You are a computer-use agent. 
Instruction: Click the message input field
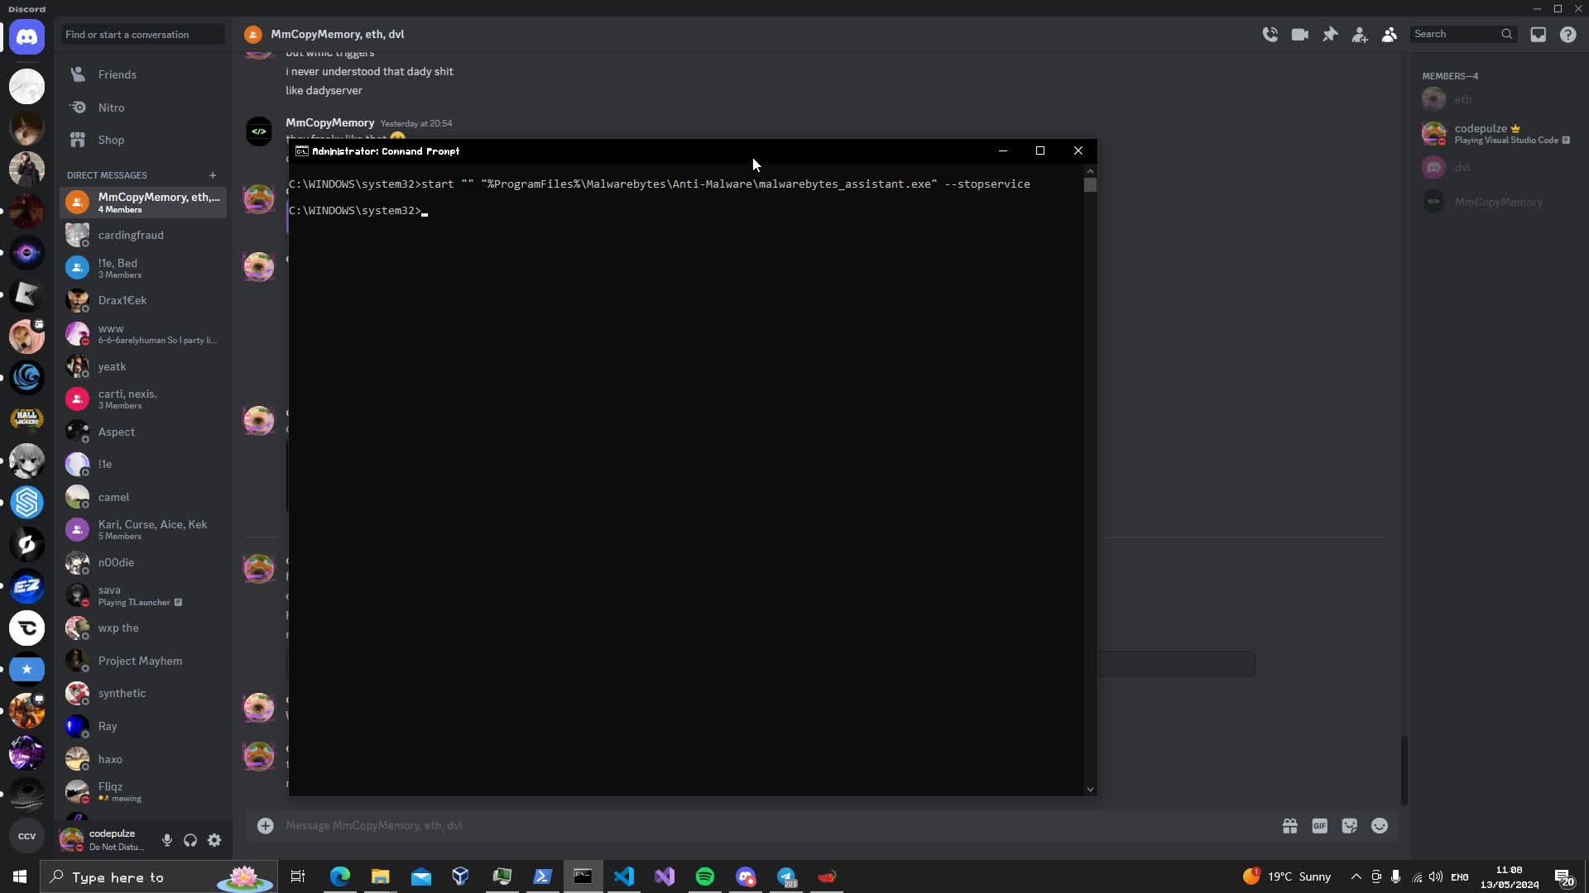[745, 826]
